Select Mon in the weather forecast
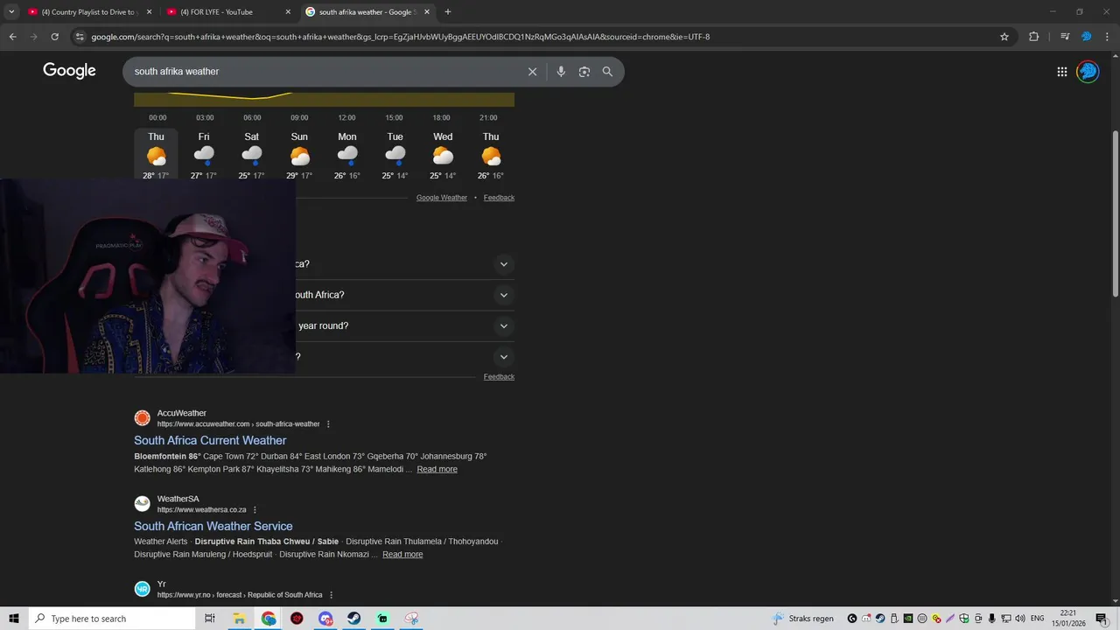Screen dimensions: 1120x630 pyautogui.click(x=347, y=156)
